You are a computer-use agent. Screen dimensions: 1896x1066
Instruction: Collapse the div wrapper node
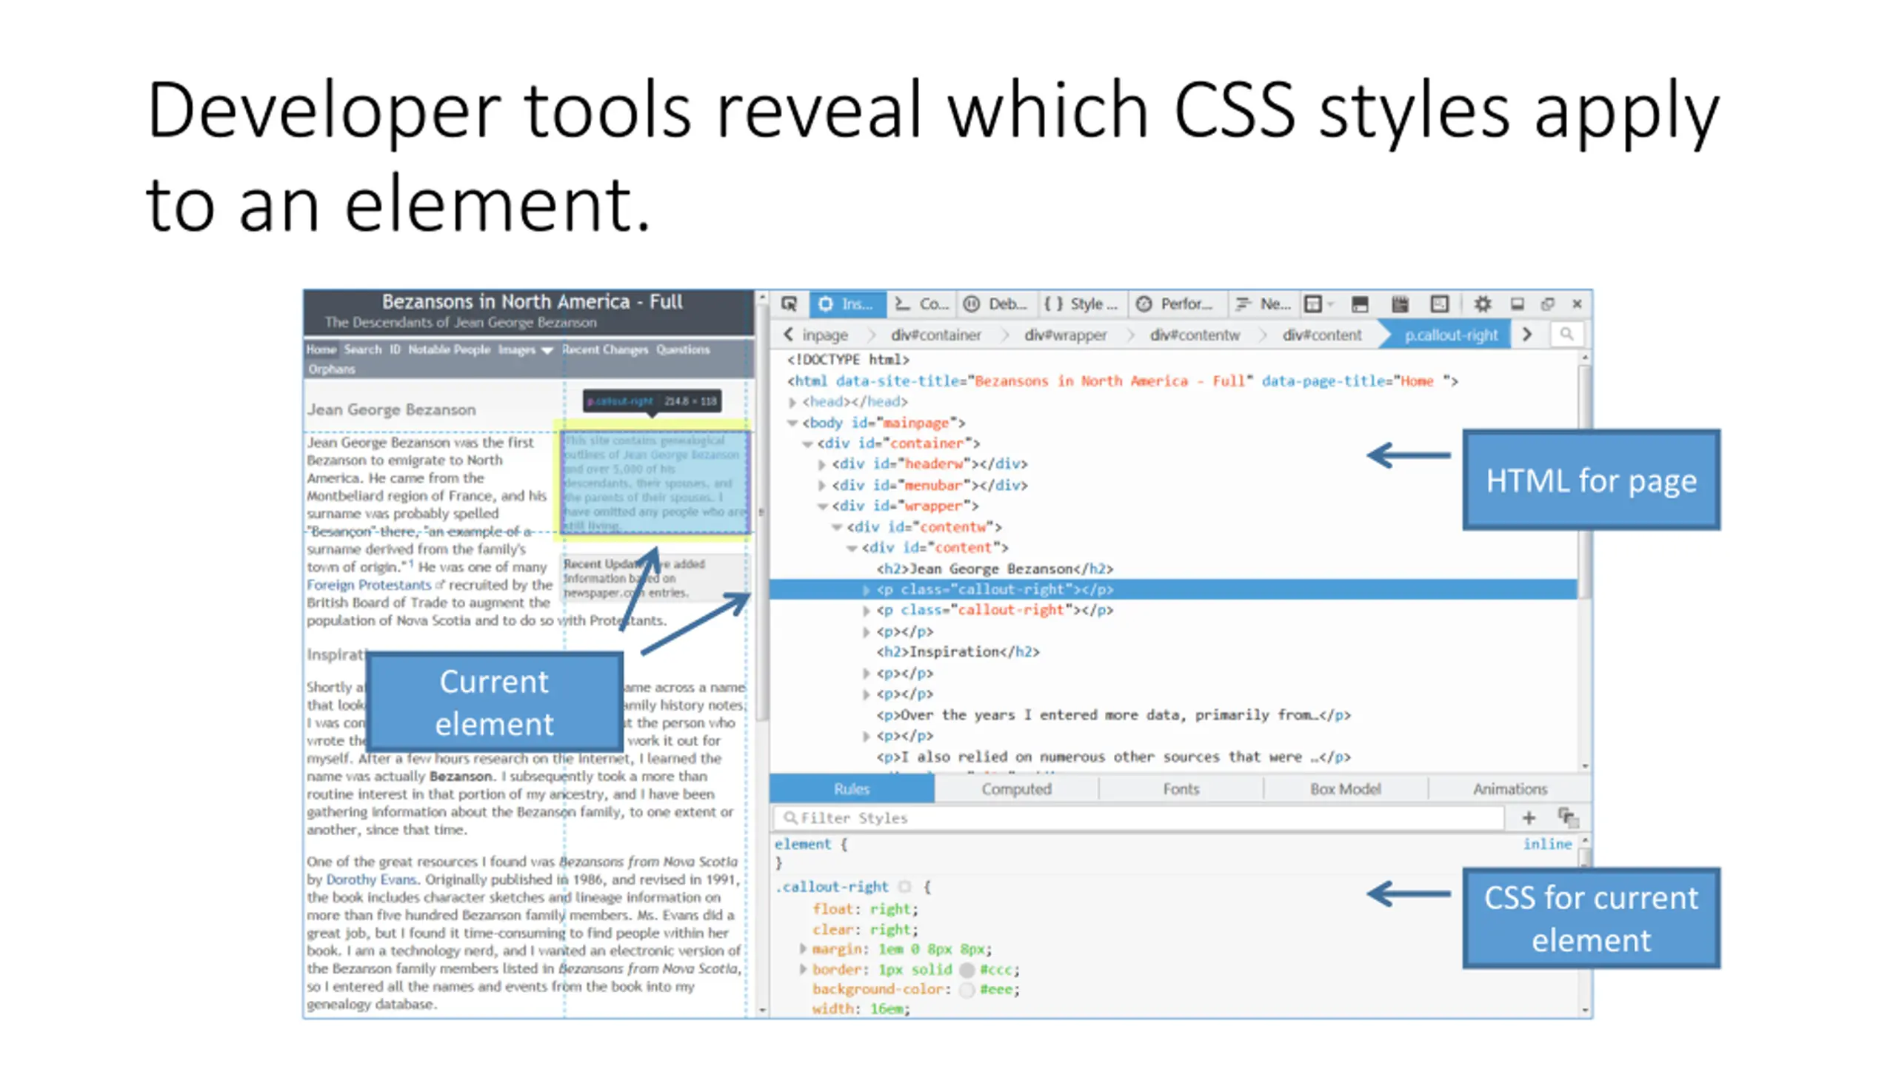[822, 506]
